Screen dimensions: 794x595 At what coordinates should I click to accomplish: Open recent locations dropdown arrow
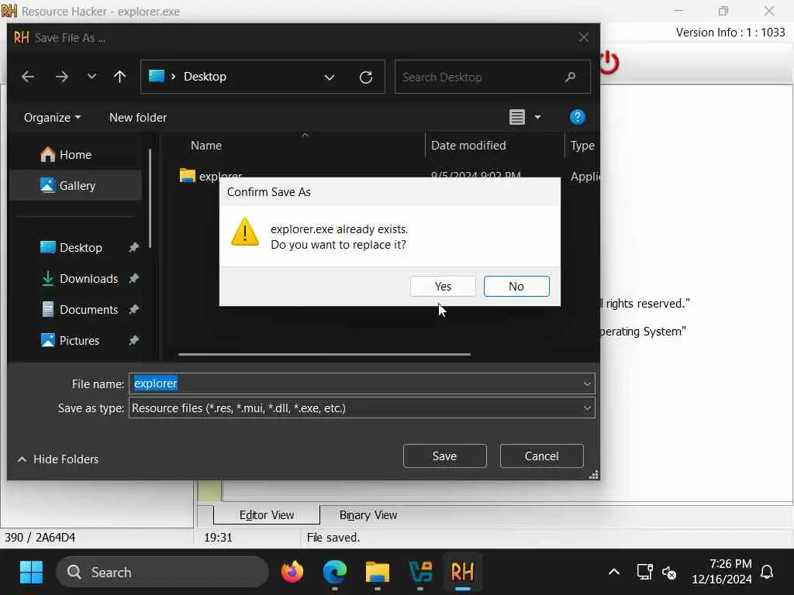click(x=91, y=77)
